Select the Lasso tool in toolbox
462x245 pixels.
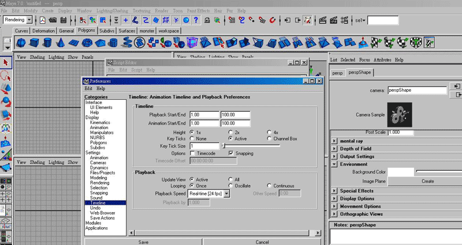click(x=6, y=76)
